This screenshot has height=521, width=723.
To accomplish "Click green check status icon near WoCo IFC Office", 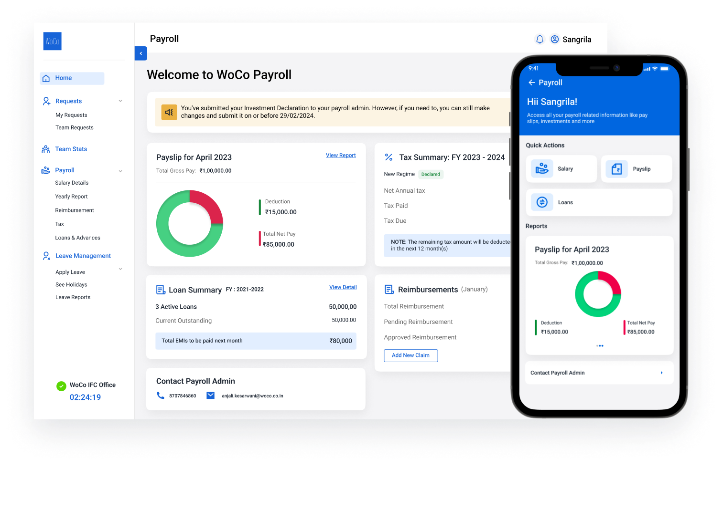I will [61, 386].
